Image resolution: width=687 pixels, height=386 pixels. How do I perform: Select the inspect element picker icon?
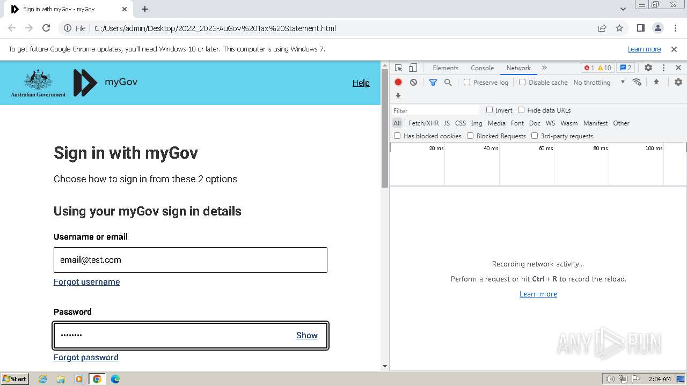pyautogui.click(x=398, y=68)
